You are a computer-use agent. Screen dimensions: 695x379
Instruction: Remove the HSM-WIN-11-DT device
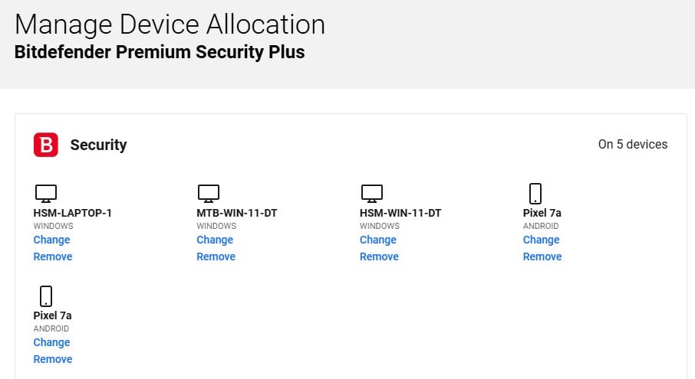click(379, 256)
